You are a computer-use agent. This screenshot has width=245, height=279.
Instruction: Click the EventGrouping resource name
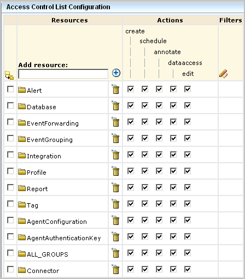pyautogui.click(x=50, y=140)
